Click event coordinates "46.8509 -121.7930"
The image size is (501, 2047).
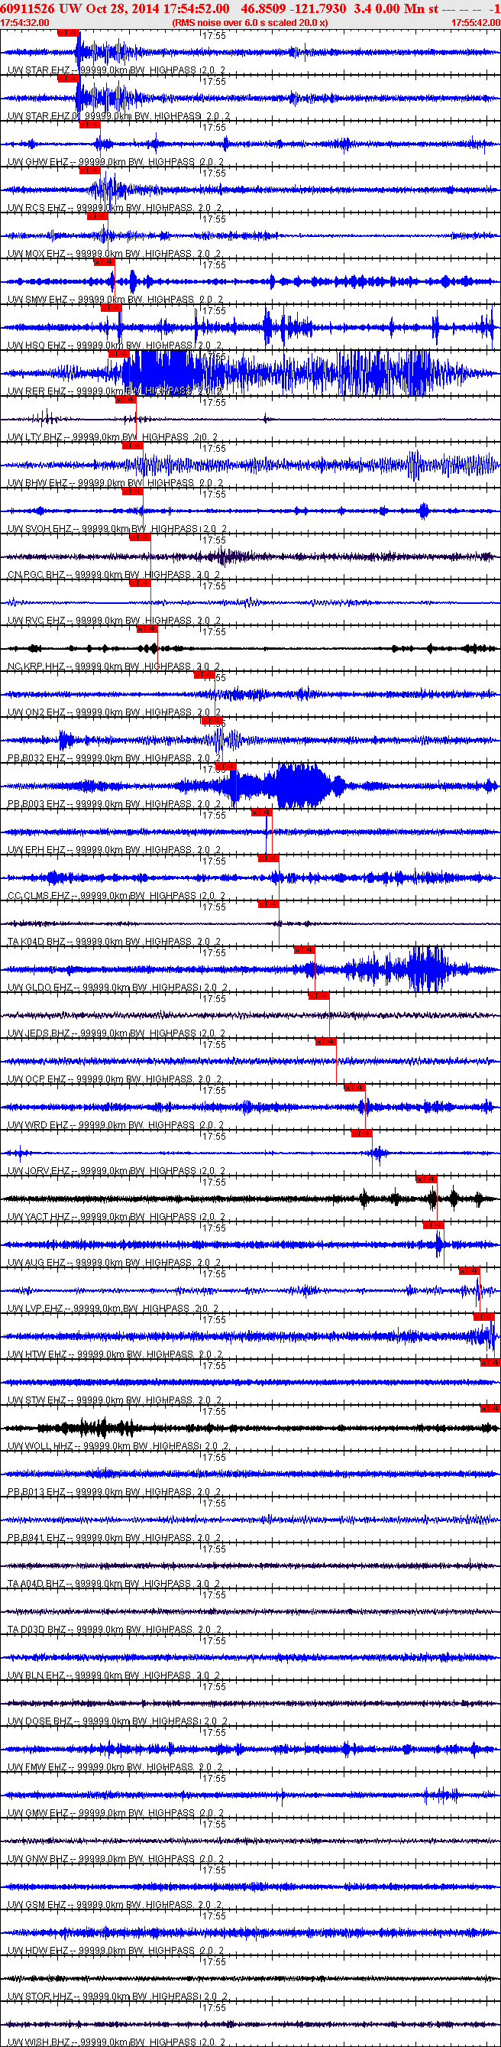pos(293,8)
